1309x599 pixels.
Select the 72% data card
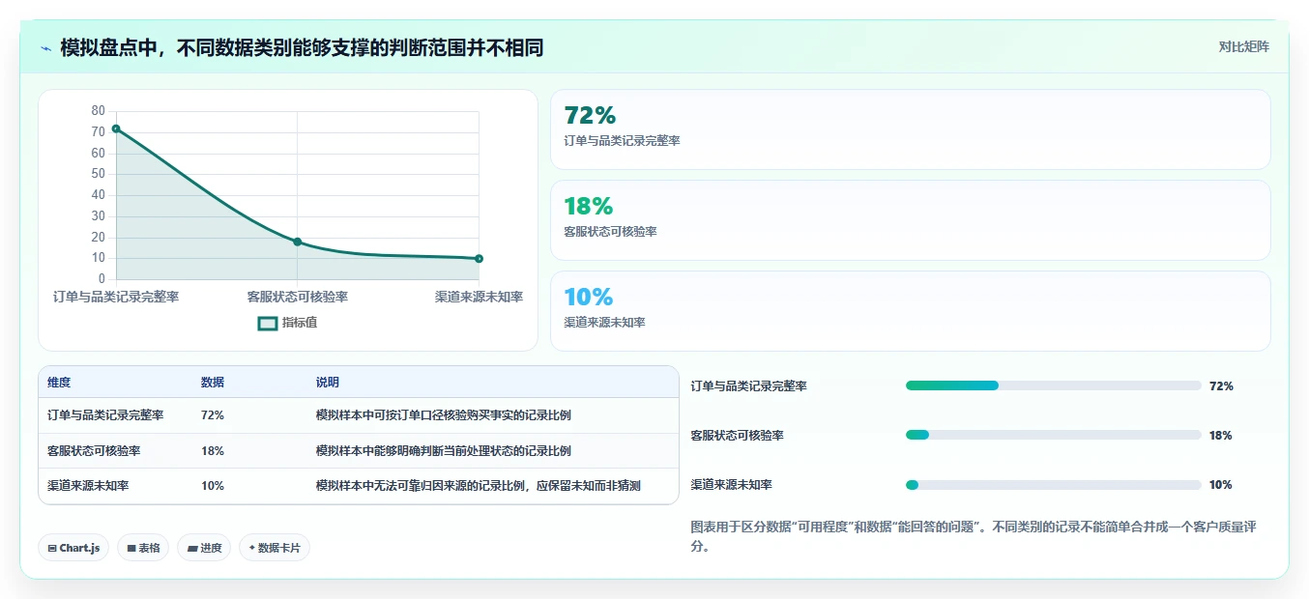coord(910,129)
